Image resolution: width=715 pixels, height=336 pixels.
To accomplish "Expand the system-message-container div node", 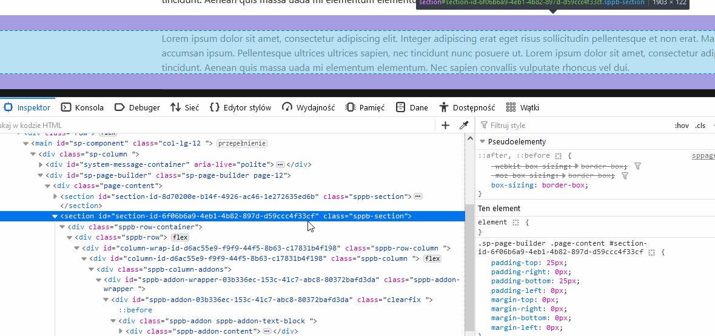I will [41, 164].
